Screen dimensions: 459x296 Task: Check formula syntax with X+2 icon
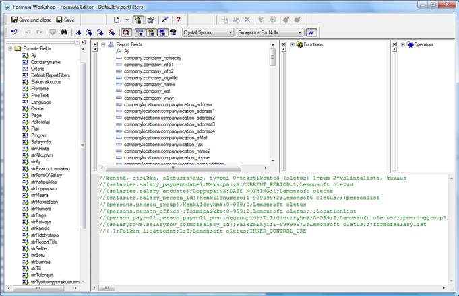click(x=13, y=32)
